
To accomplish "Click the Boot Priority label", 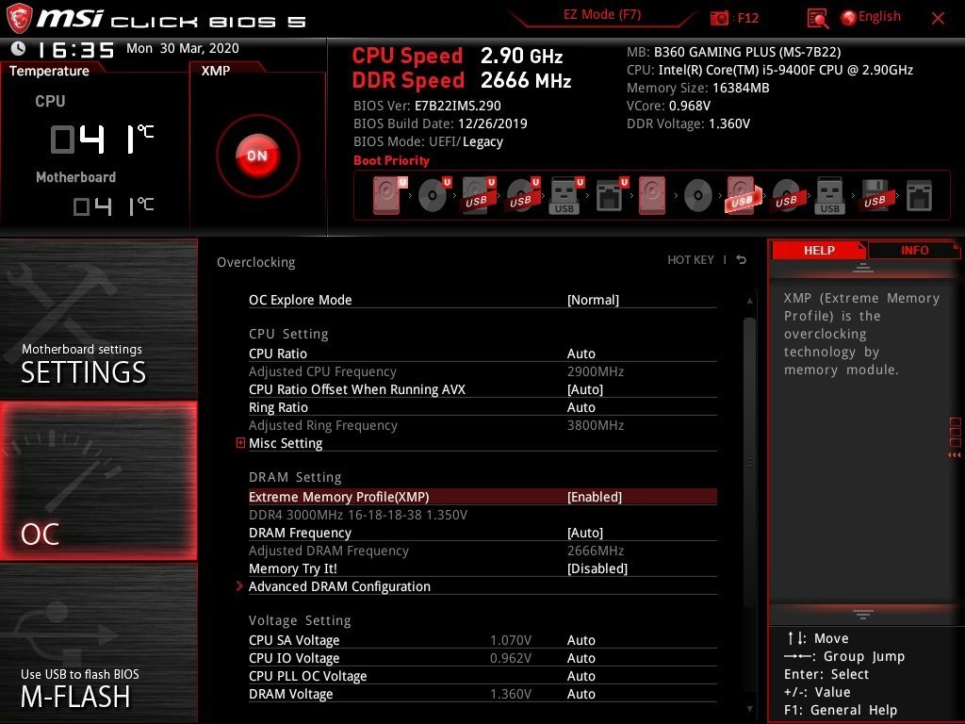I will pyautogui.click(x=391, y=160).
